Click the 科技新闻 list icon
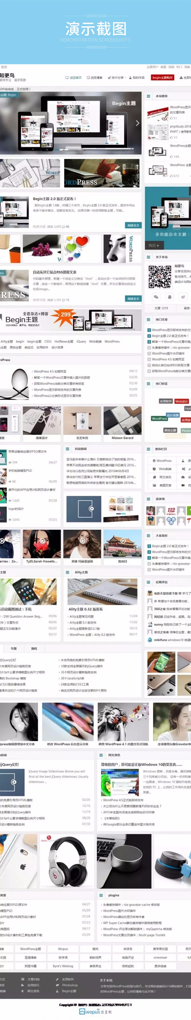Viewport: 191px width, 1020px height. coord(68,449)
